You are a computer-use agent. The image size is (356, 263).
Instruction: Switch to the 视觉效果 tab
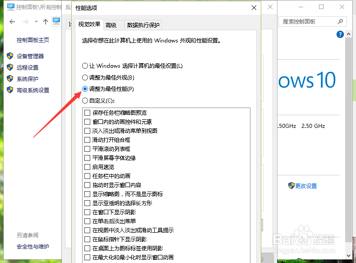coord(89,24)
